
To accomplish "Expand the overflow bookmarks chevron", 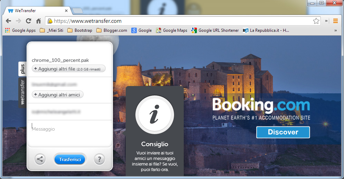I will point(335,30).
